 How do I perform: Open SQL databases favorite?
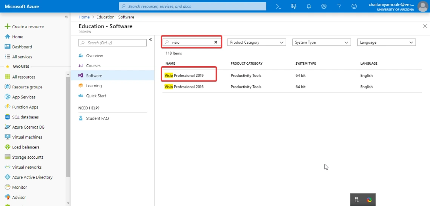pos(25,117)
